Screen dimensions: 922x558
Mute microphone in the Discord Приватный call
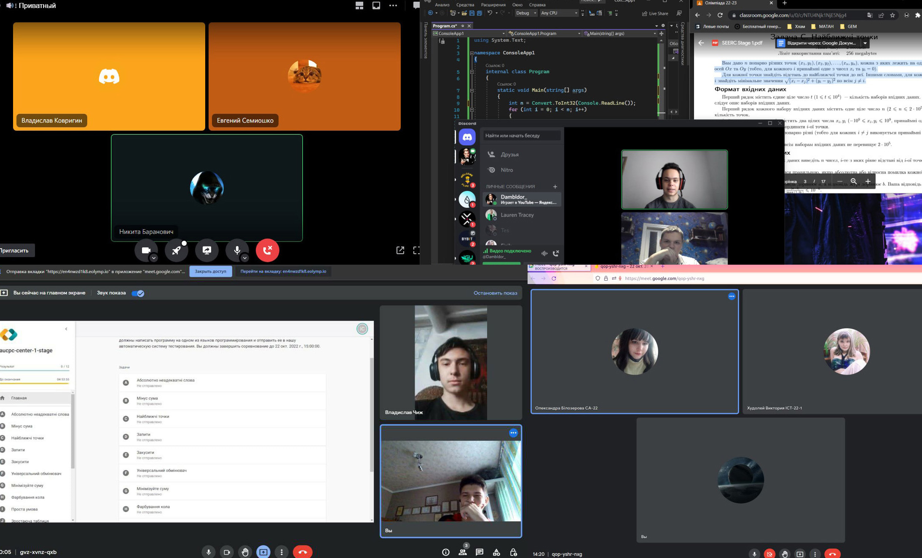tap(237, 250)
